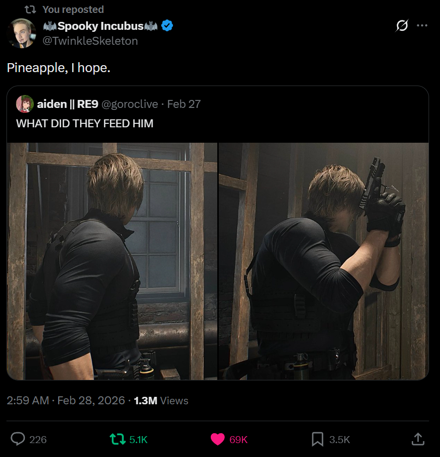Click the Spooky Incubus display name

[100, 26]
